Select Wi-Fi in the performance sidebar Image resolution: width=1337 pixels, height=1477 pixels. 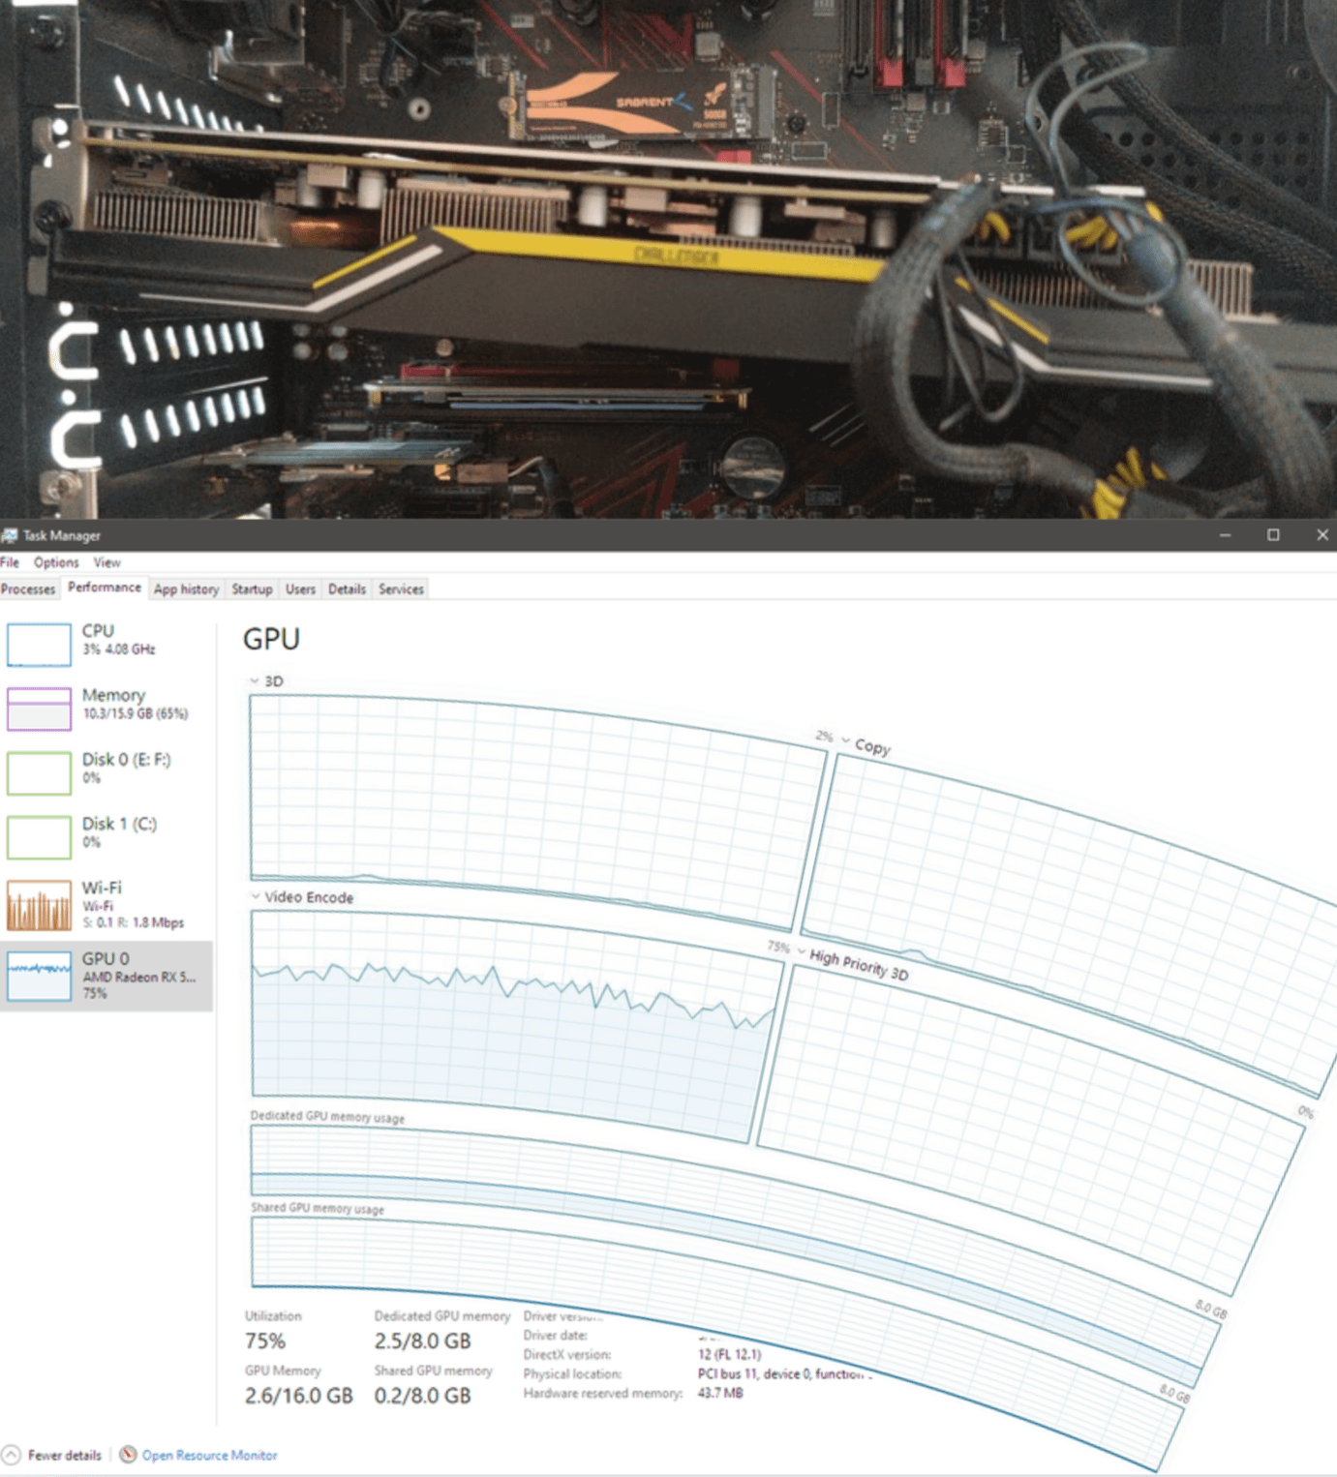[x=106, y=904]
